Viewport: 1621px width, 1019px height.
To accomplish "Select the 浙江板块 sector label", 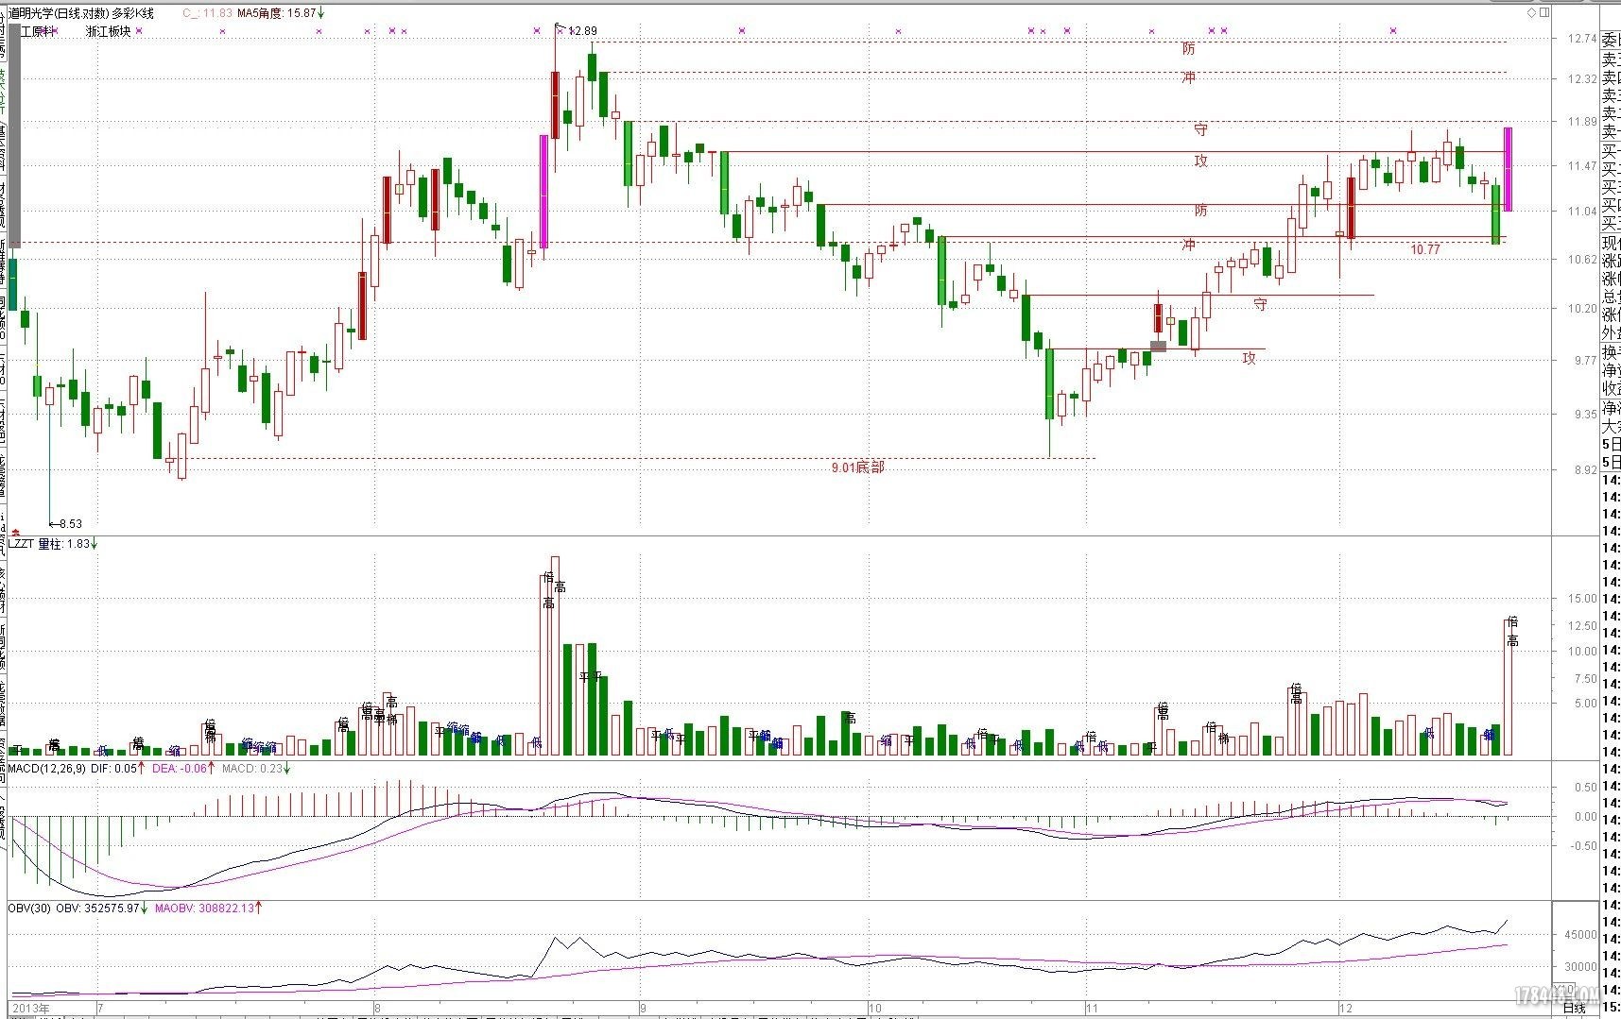I will click(x=108, y=31).
